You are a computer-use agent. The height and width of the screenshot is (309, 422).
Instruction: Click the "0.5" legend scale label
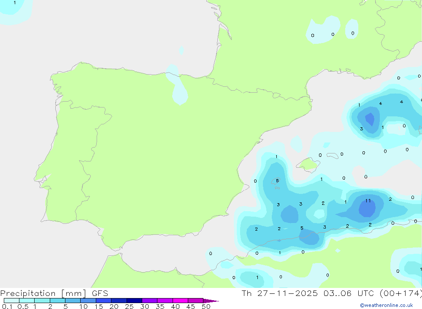[23, 306]
